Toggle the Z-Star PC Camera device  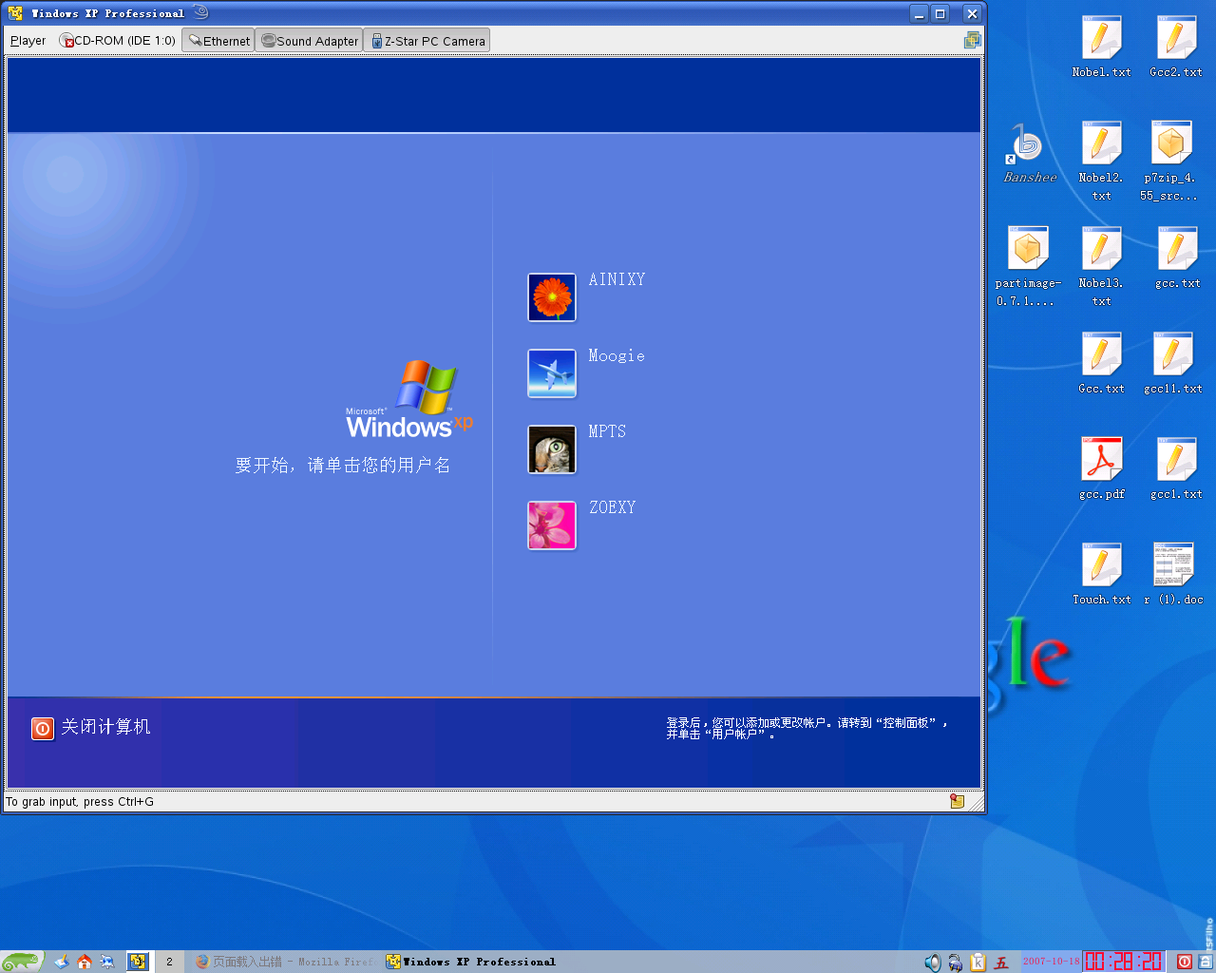click(x=427, y=41)
